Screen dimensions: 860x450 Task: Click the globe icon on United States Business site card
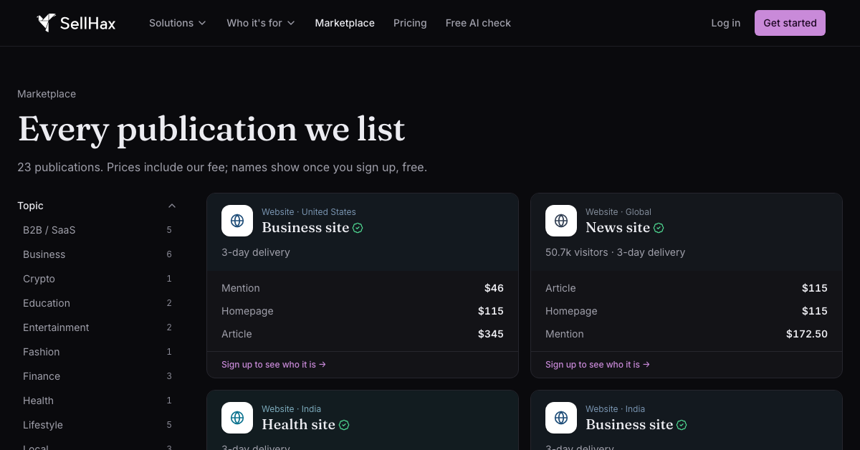(x=237, y=221)
